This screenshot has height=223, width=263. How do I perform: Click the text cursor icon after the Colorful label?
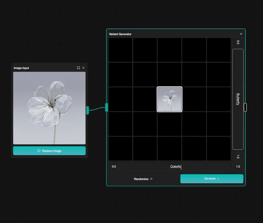point(181,167)
